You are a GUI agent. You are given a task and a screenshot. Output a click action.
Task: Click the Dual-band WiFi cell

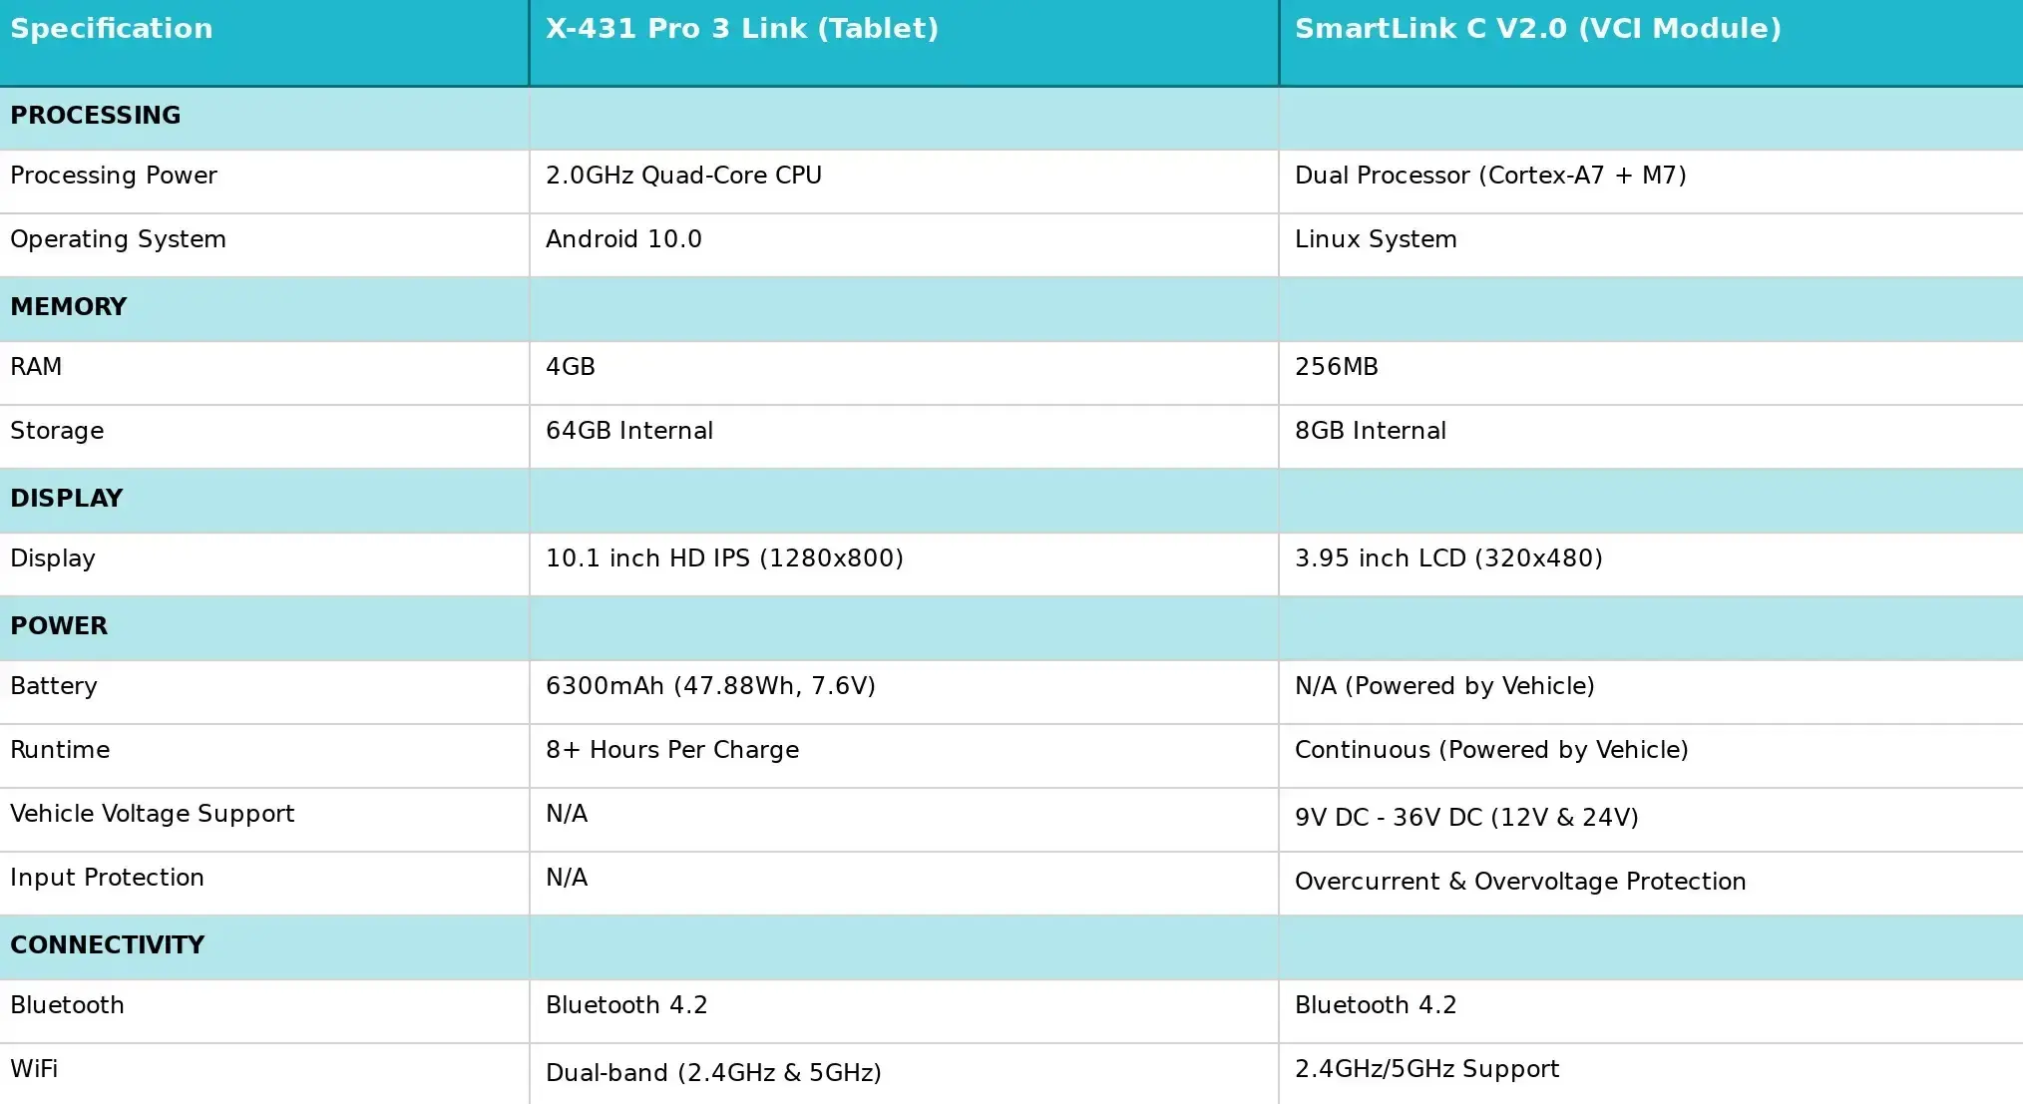point(713,1073)
